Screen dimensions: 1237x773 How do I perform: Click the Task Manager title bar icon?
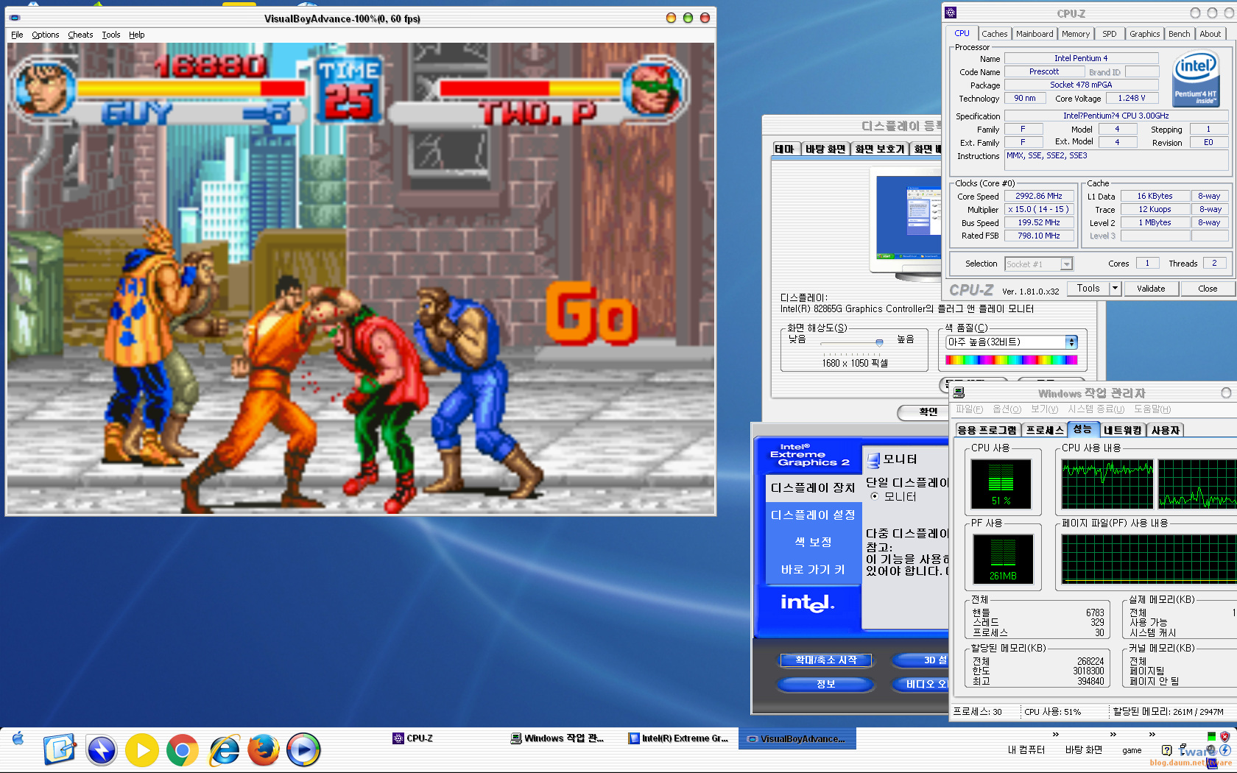tap(959, 393)
